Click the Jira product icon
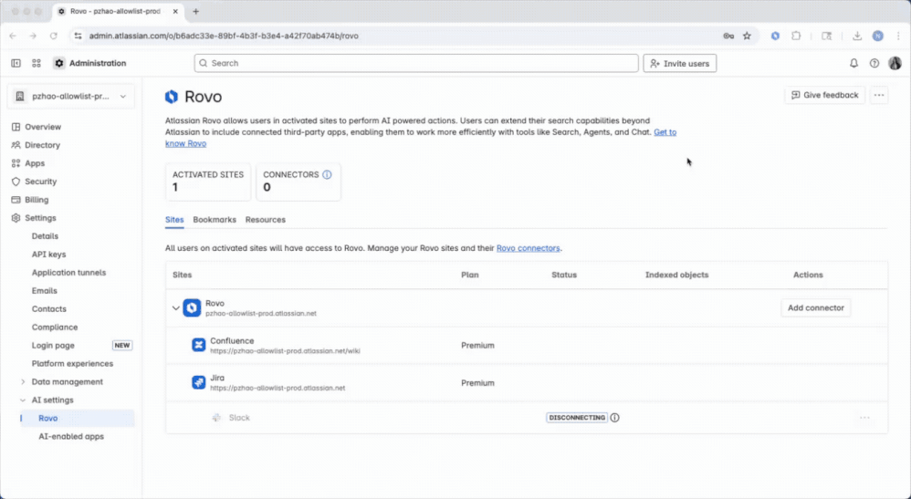 pos(199,382)
